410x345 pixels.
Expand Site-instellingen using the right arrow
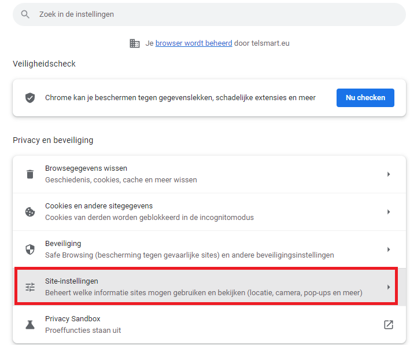pos(389,287)
